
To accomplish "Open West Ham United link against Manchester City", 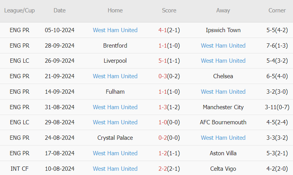I will click(115, 107).
